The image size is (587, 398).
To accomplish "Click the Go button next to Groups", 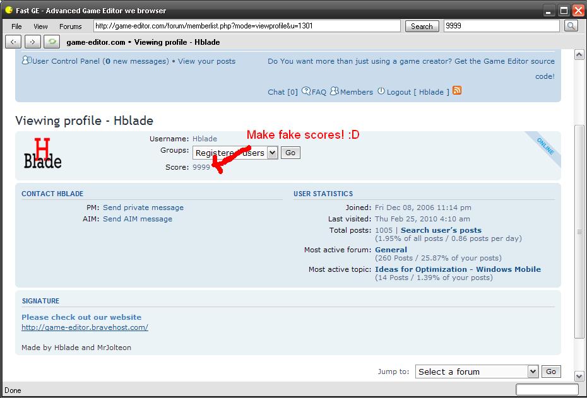I will [x=290, y=153].
